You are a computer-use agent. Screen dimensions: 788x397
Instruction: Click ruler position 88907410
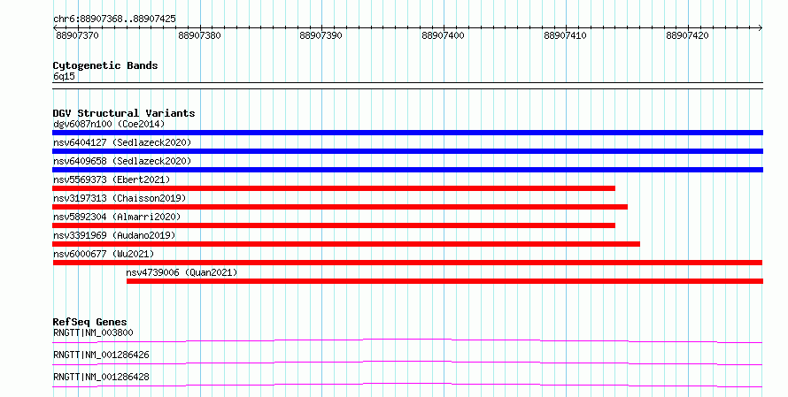click(566, 35)
